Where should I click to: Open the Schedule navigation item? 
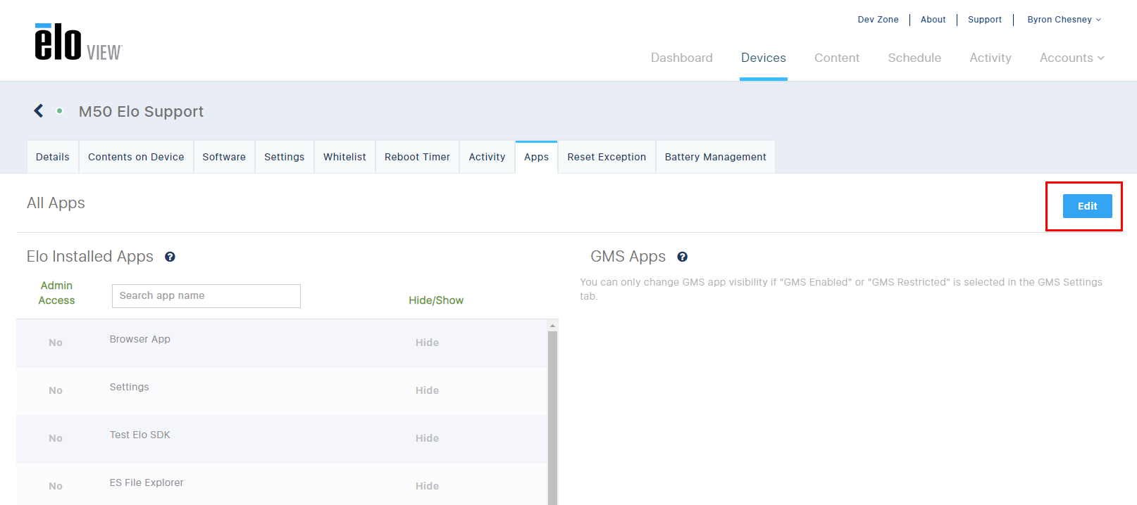tap(914, 58)
